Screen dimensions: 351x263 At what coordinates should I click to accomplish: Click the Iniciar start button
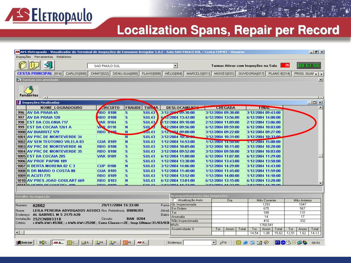(x=24, y=242)
